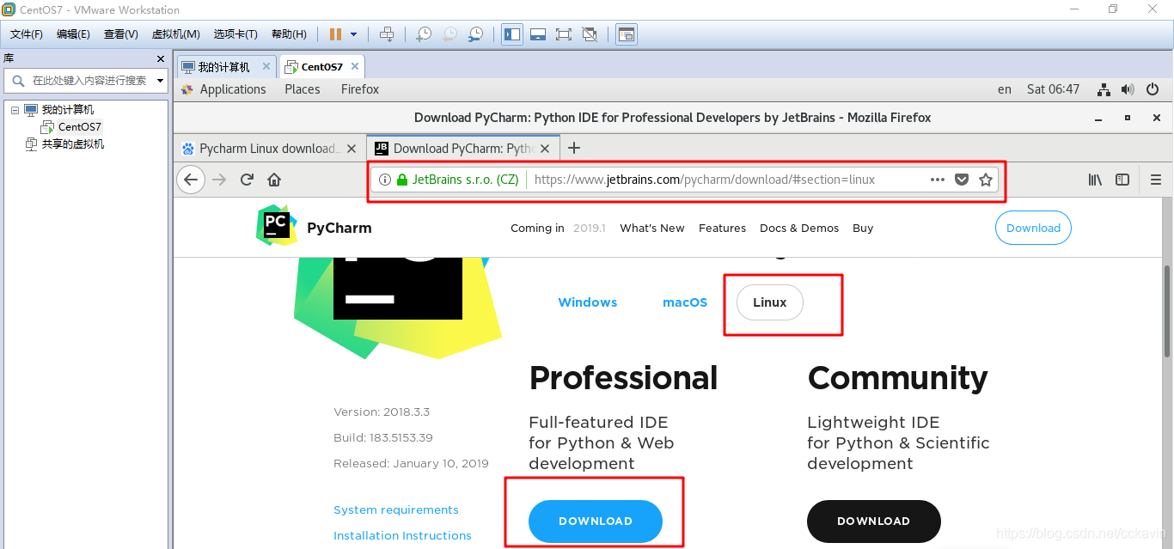Take a snapshot with the clock-plus icon
This screenshot has height=549, width=1174.
coord(424,34)
